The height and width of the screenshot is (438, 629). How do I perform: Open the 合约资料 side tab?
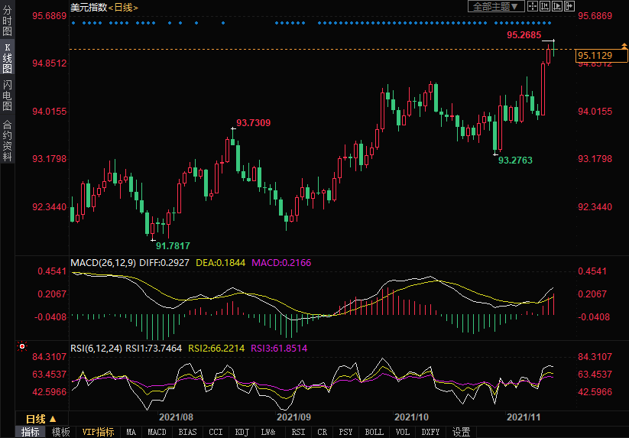[7, 141]
